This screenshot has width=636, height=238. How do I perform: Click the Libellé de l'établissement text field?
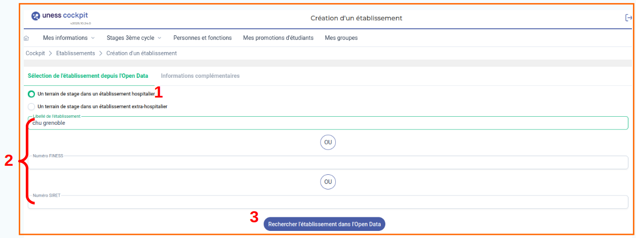[x=328, y=123]
